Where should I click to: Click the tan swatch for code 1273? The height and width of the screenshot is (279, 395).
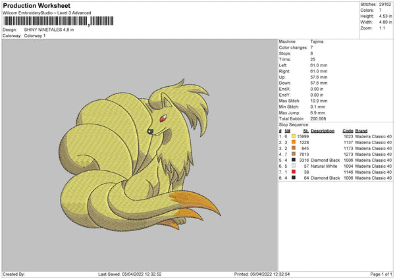[294, 154]
